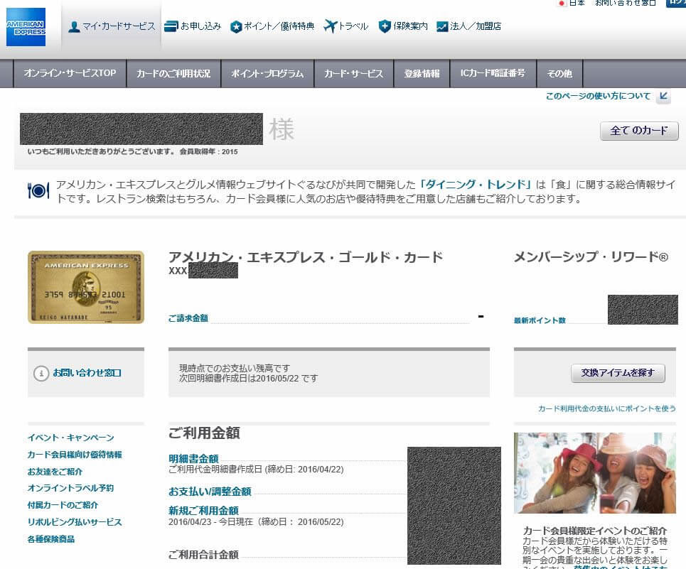
Task: Click the airplane icon beside トラベル
Action: [x=331, y=26]
